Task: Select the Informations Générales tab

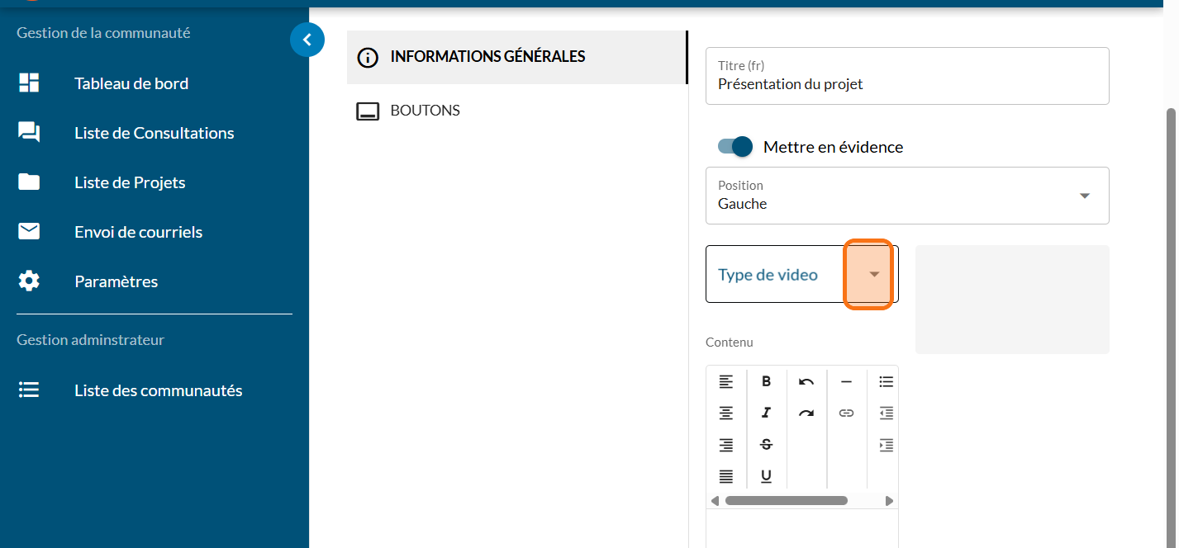Action: 487,57
